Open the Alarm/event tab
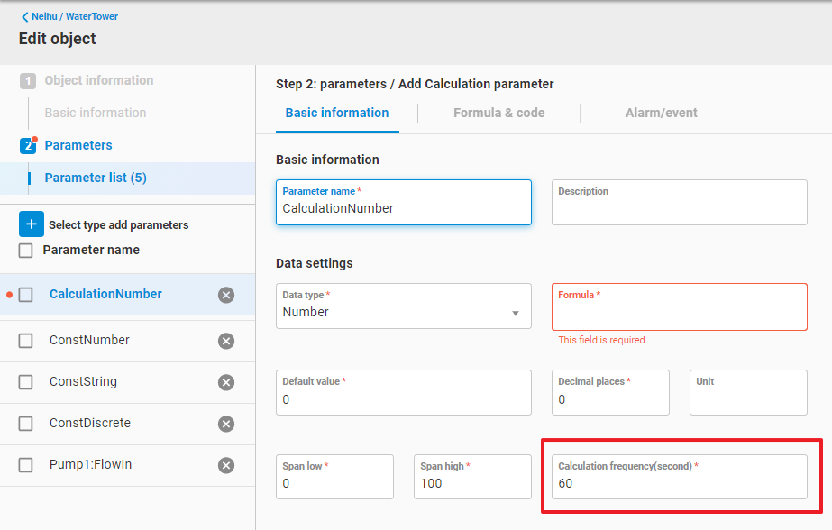Image resolution: width=832 pixels, height=530 pixels. [661, 113]
